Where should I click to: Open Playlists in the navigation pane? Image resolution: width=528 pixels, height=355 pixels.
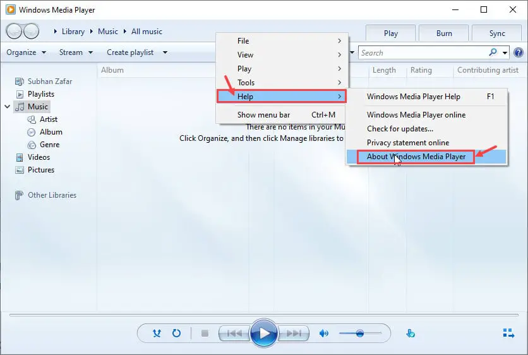click(x=35, y=94)
